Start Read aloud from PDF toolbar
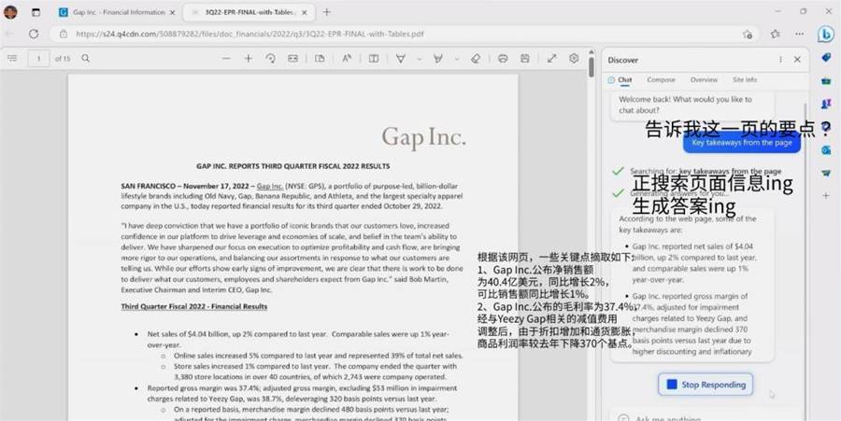 347,59
